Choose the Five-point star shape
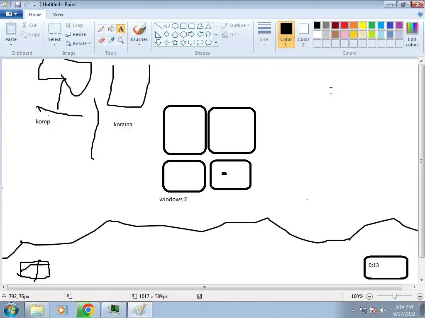425x318 pixels. 175,43
